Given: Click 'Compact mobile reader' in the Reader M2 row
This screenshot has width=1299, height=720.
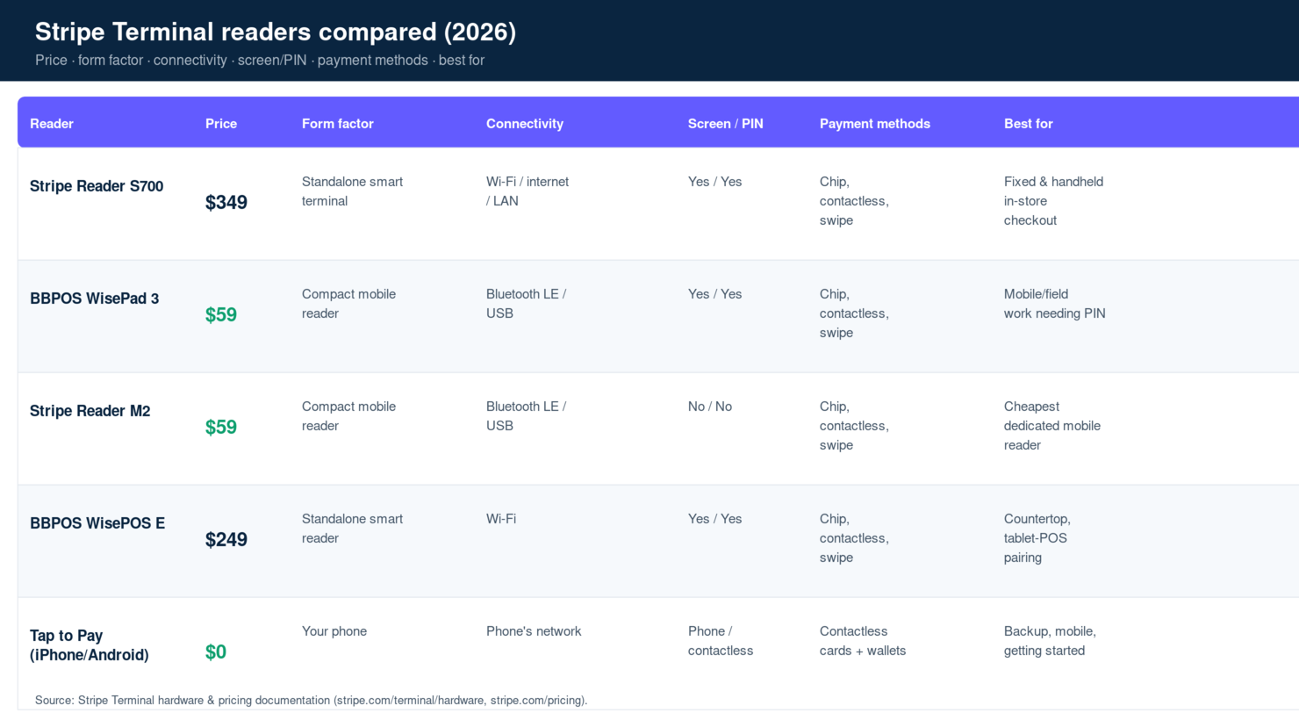Looking at the screenshot, I should coord(349,416).
